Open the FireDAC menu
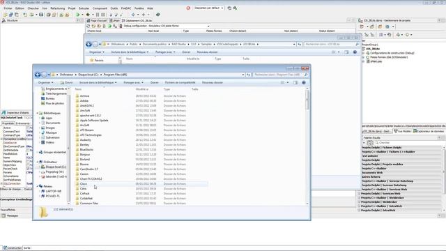The width and height of the screenshot is (446, 251). pos(126,8)
